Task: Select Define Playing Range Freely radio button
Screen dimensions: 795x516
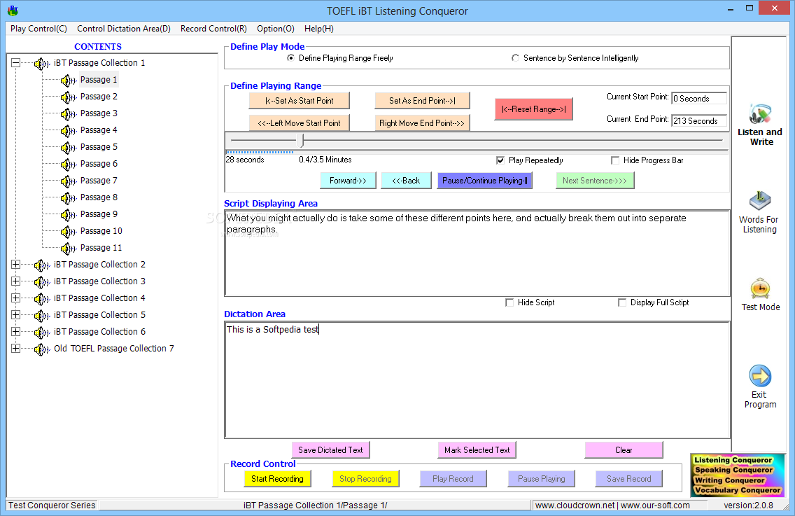Action: click(x=290, y=58)
